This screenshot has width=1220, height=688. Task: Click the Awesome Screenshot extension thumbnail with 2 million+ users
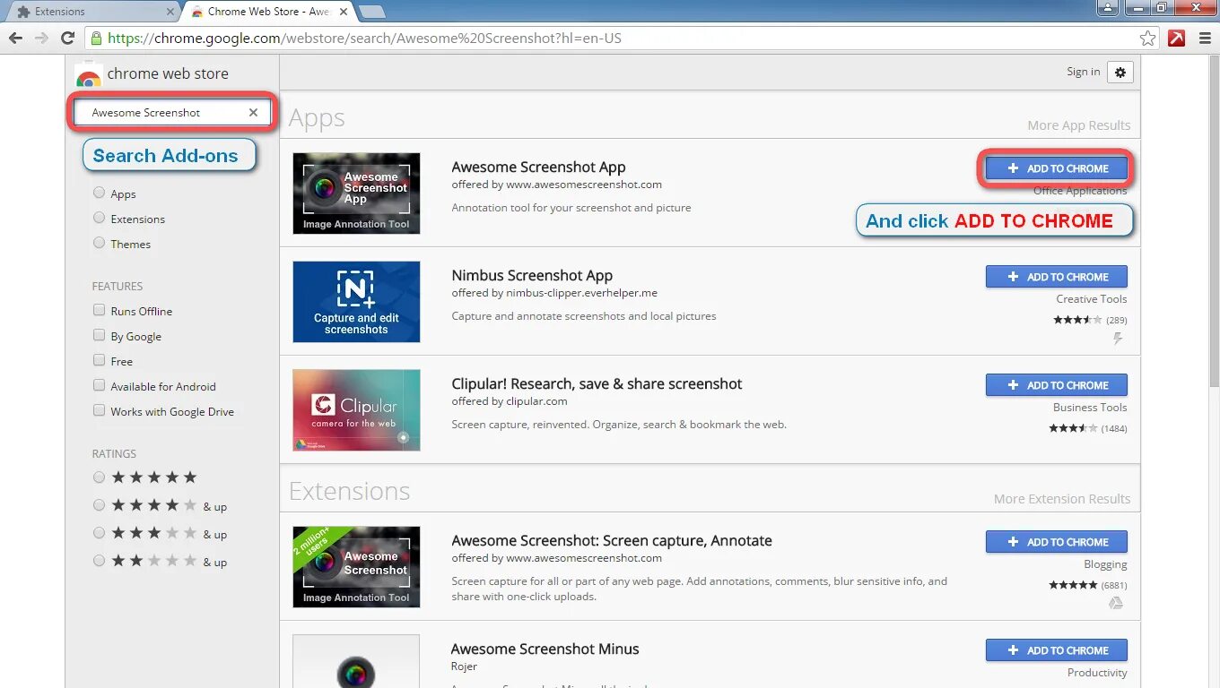click(356, 567)
